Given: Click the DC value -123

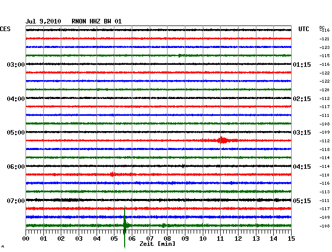Looking at the screenshot, I should 324,47.
